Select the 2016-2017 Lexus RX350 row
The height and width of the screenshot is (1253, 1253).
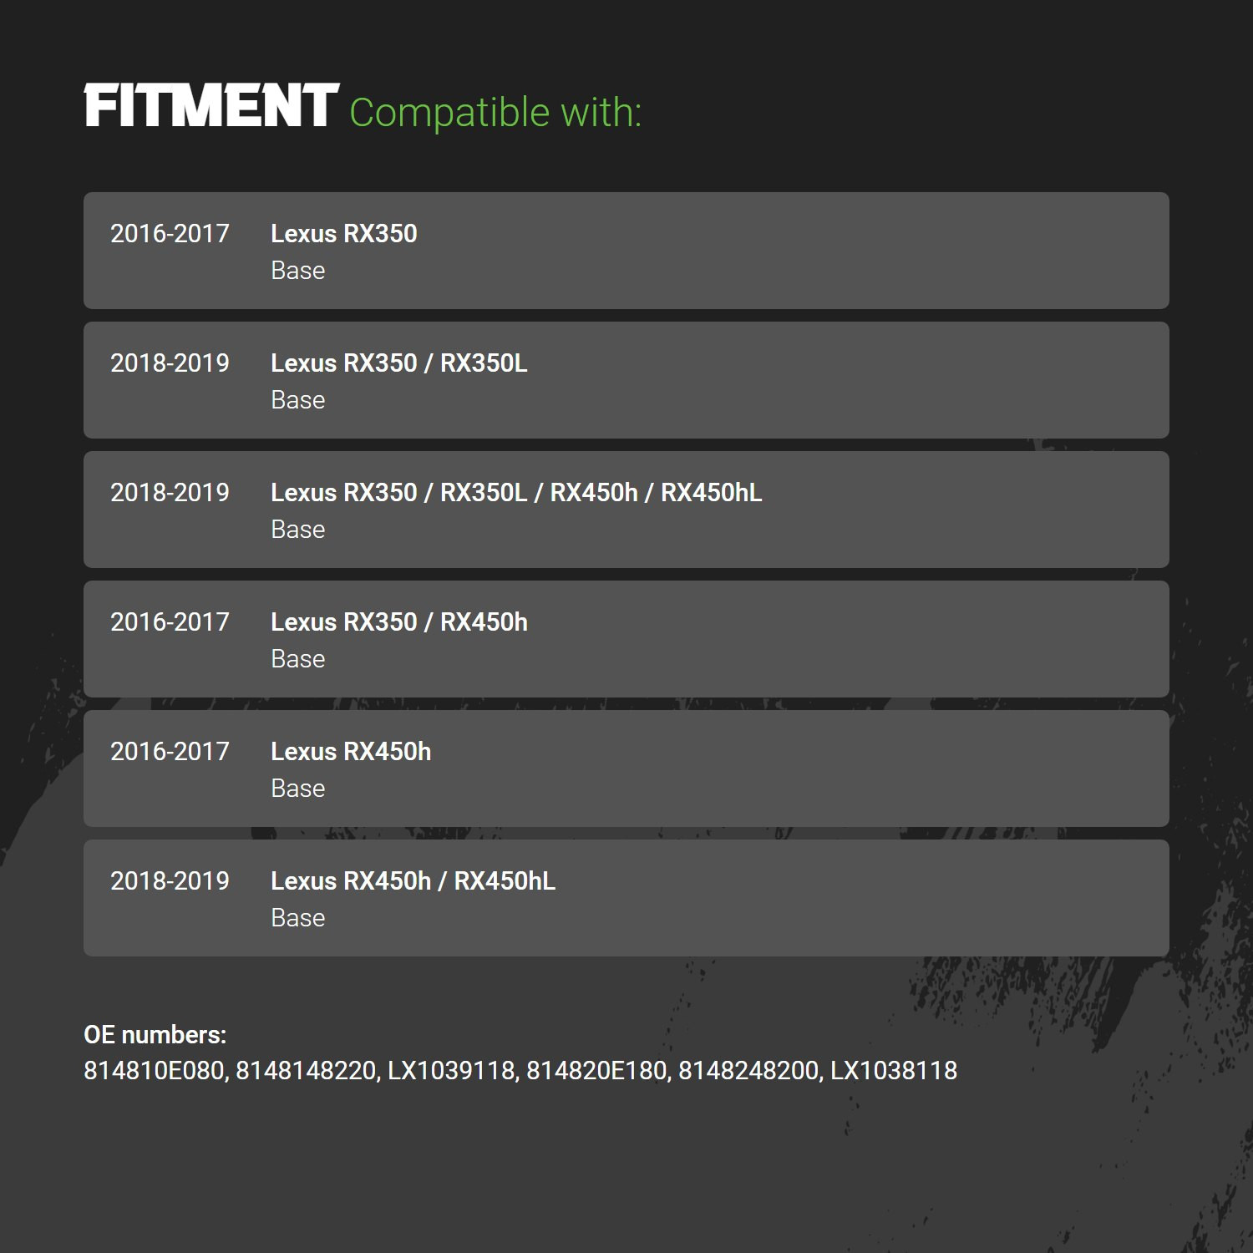(626, 251)
